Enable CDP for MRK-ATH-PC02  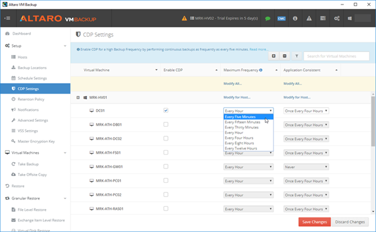tap(166, 194)
